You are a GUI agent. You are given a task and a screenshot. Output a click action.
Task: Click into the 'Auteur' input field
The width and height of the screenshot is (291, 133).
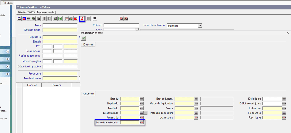[184, 108]
